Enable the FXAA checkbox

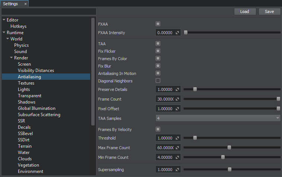click(x=158, y=24)
